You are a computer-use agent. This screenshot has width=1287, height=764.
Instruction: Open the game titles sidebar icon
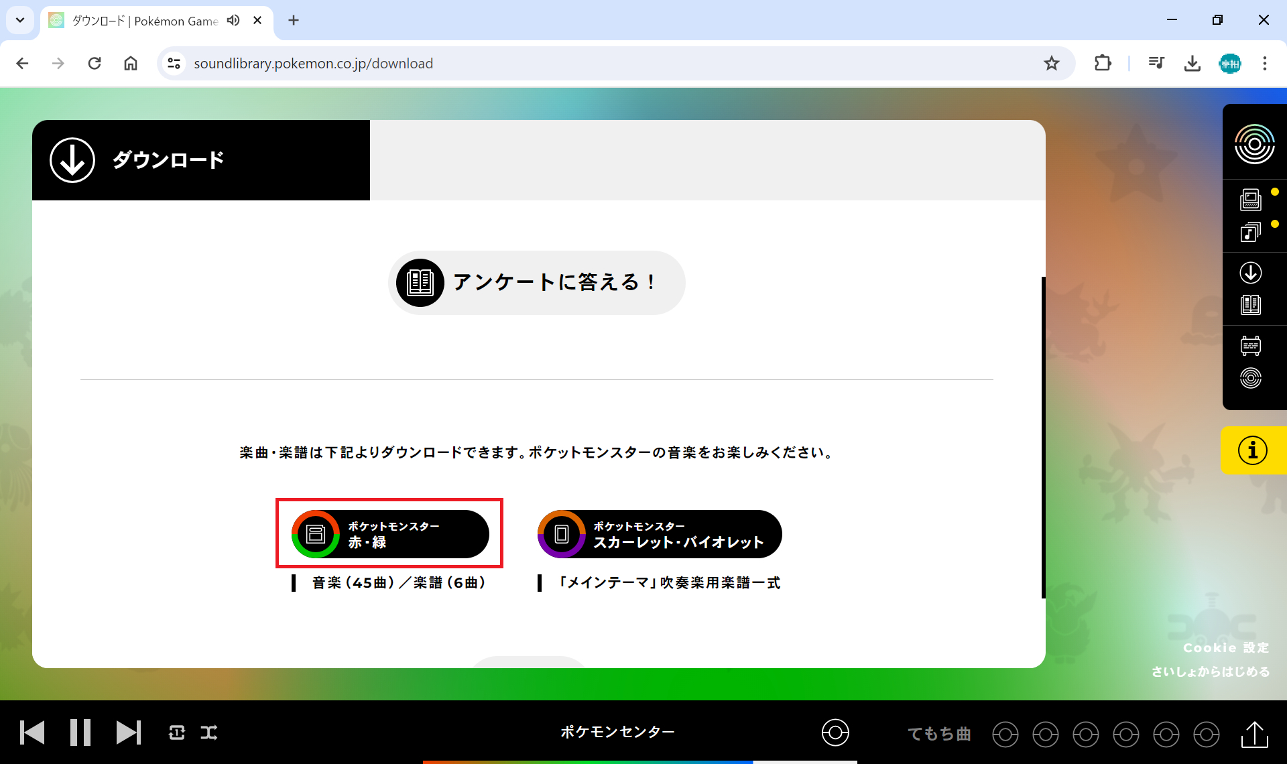1251,200
